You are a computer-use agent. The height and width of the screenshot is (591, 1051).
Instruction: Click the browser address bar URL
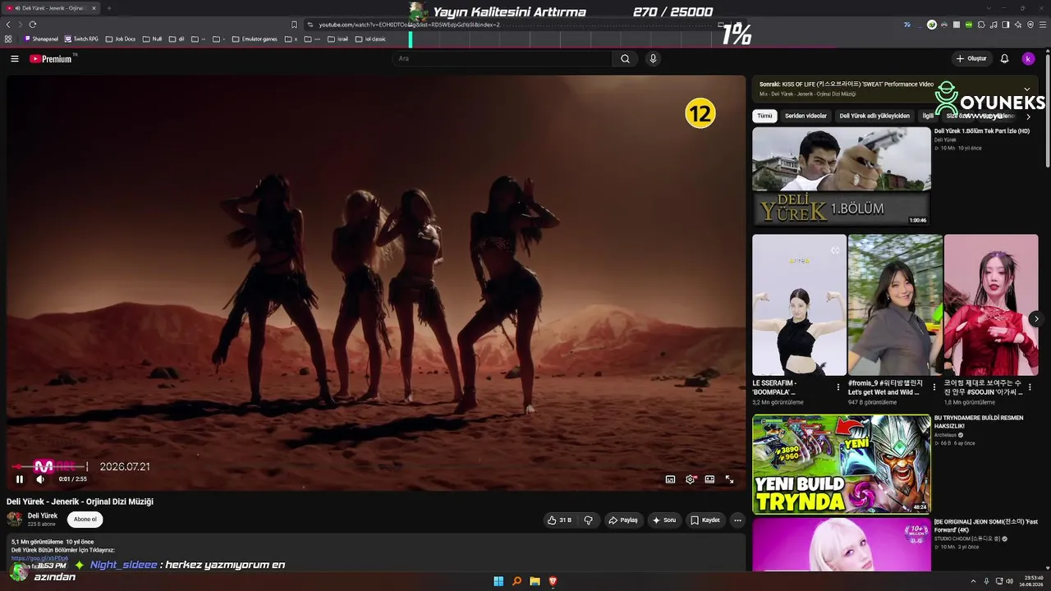pos(409,25)
